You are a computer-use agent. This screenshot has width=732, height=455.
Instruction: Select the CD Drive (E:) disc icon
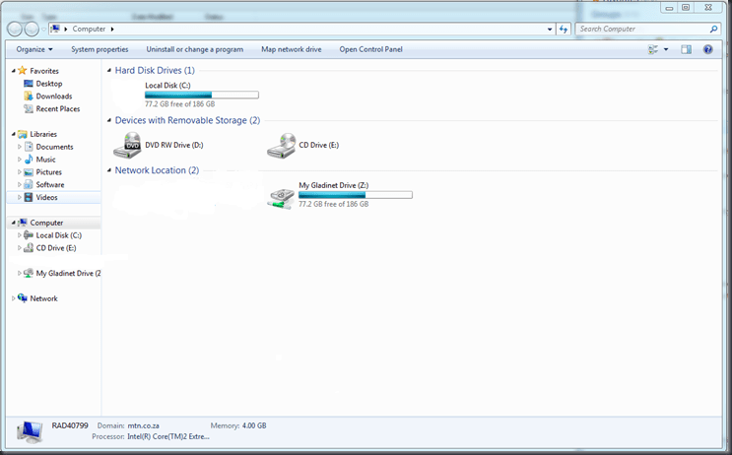(282, 145)
